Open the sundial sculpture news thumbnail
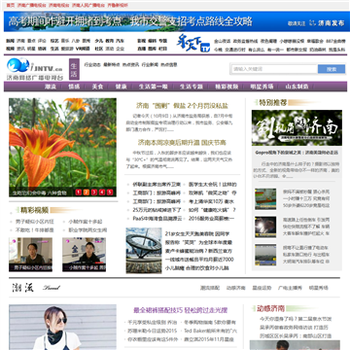350x350 pixels. click(144, 251)
